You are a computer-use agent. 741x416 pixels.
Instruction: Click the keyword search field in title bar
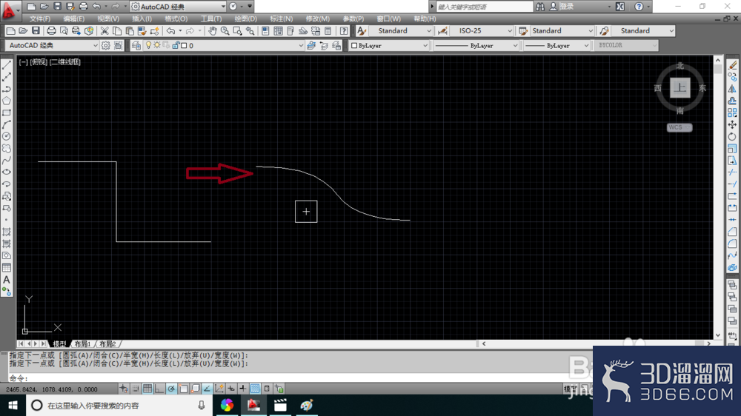click(485, 7)
